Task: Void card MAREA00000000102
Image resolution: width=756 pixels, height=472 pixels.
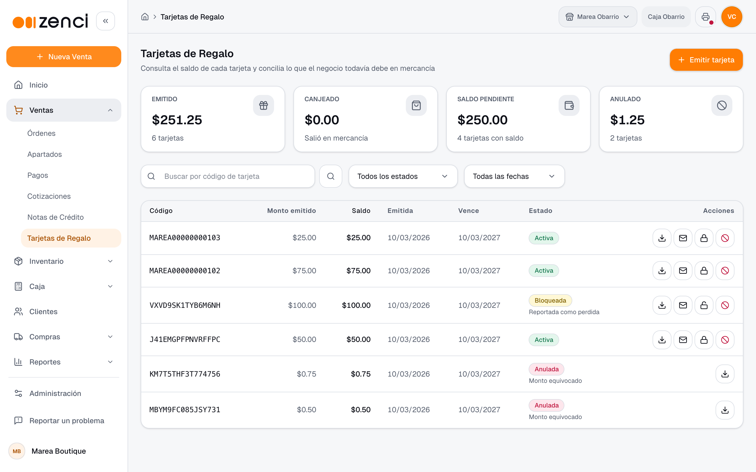Action: point(725,271)
